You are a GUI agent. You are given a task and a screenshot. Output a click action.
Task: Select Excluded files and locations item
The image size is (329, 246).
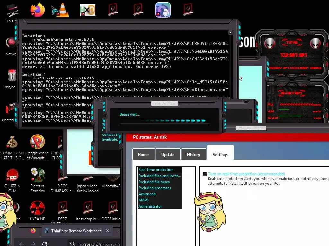(159, 176)
